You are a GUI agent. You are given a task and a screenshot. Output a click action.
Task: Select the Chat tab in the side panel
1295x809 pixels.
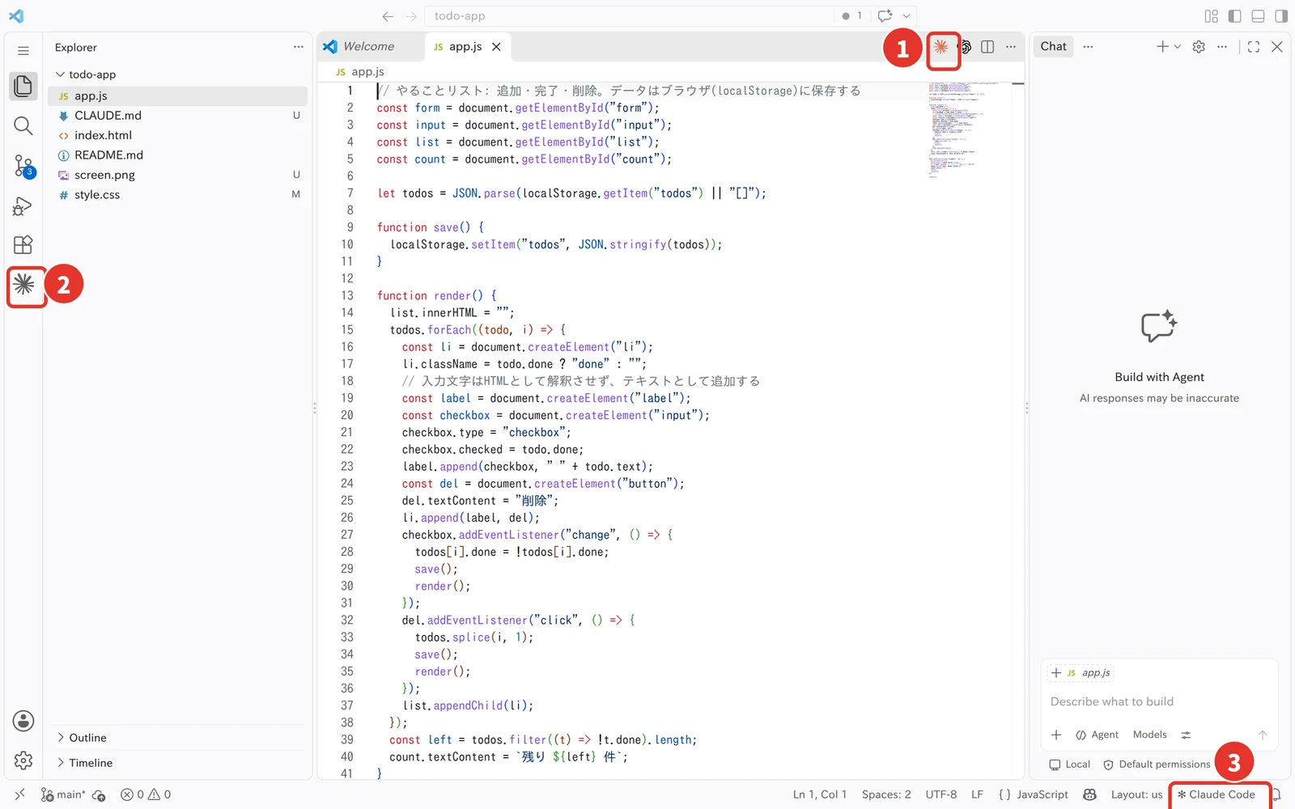[1053, 47]
